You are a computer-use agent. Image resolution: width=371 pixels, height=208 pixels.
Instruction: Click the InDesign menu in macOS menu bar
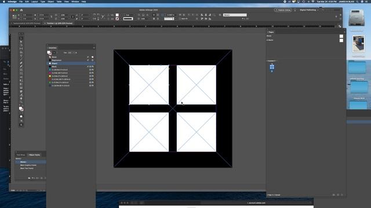[12, 2]
